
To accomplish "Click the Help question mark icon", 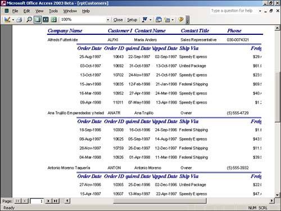I will click(181, 20).
